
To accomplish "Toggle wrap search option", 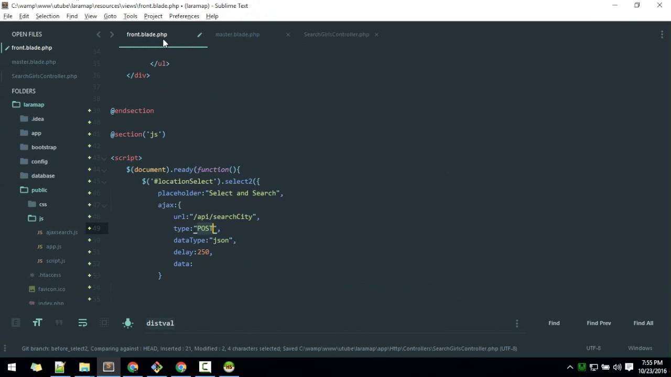I will (x=82, y=323).
